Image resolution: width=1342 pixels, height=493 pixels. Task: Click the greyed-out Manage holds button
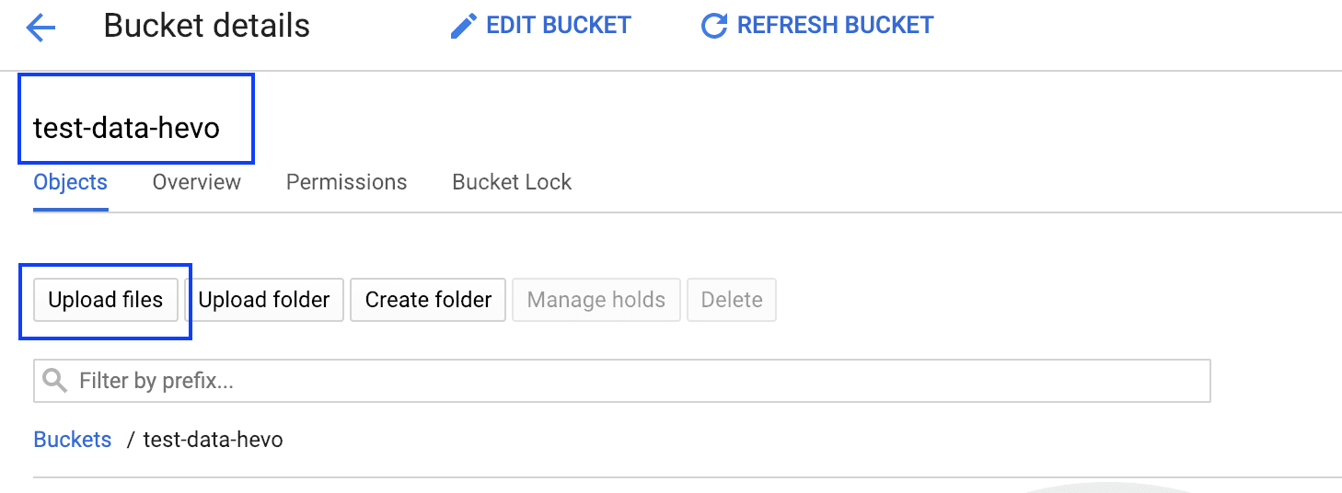[596, 300]
